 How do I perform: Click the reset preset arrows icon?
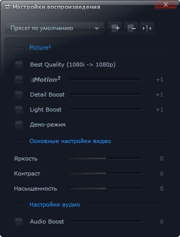click(x=146, y=28)
